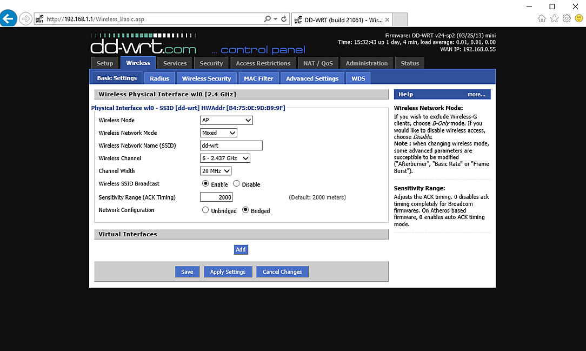Click the browser address bar URL

[95, 19]
